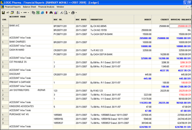This screenshot has height=130, width=192.
Task: Click the binoculars Find icon
Action: point(51,12)
